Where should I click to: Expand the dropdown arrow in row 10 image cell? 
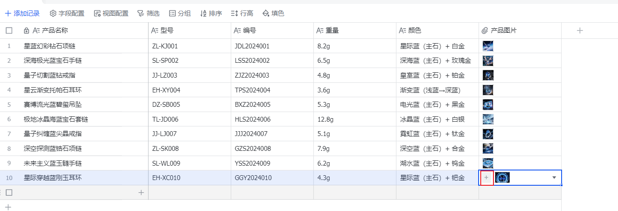(x=554, y=178)
